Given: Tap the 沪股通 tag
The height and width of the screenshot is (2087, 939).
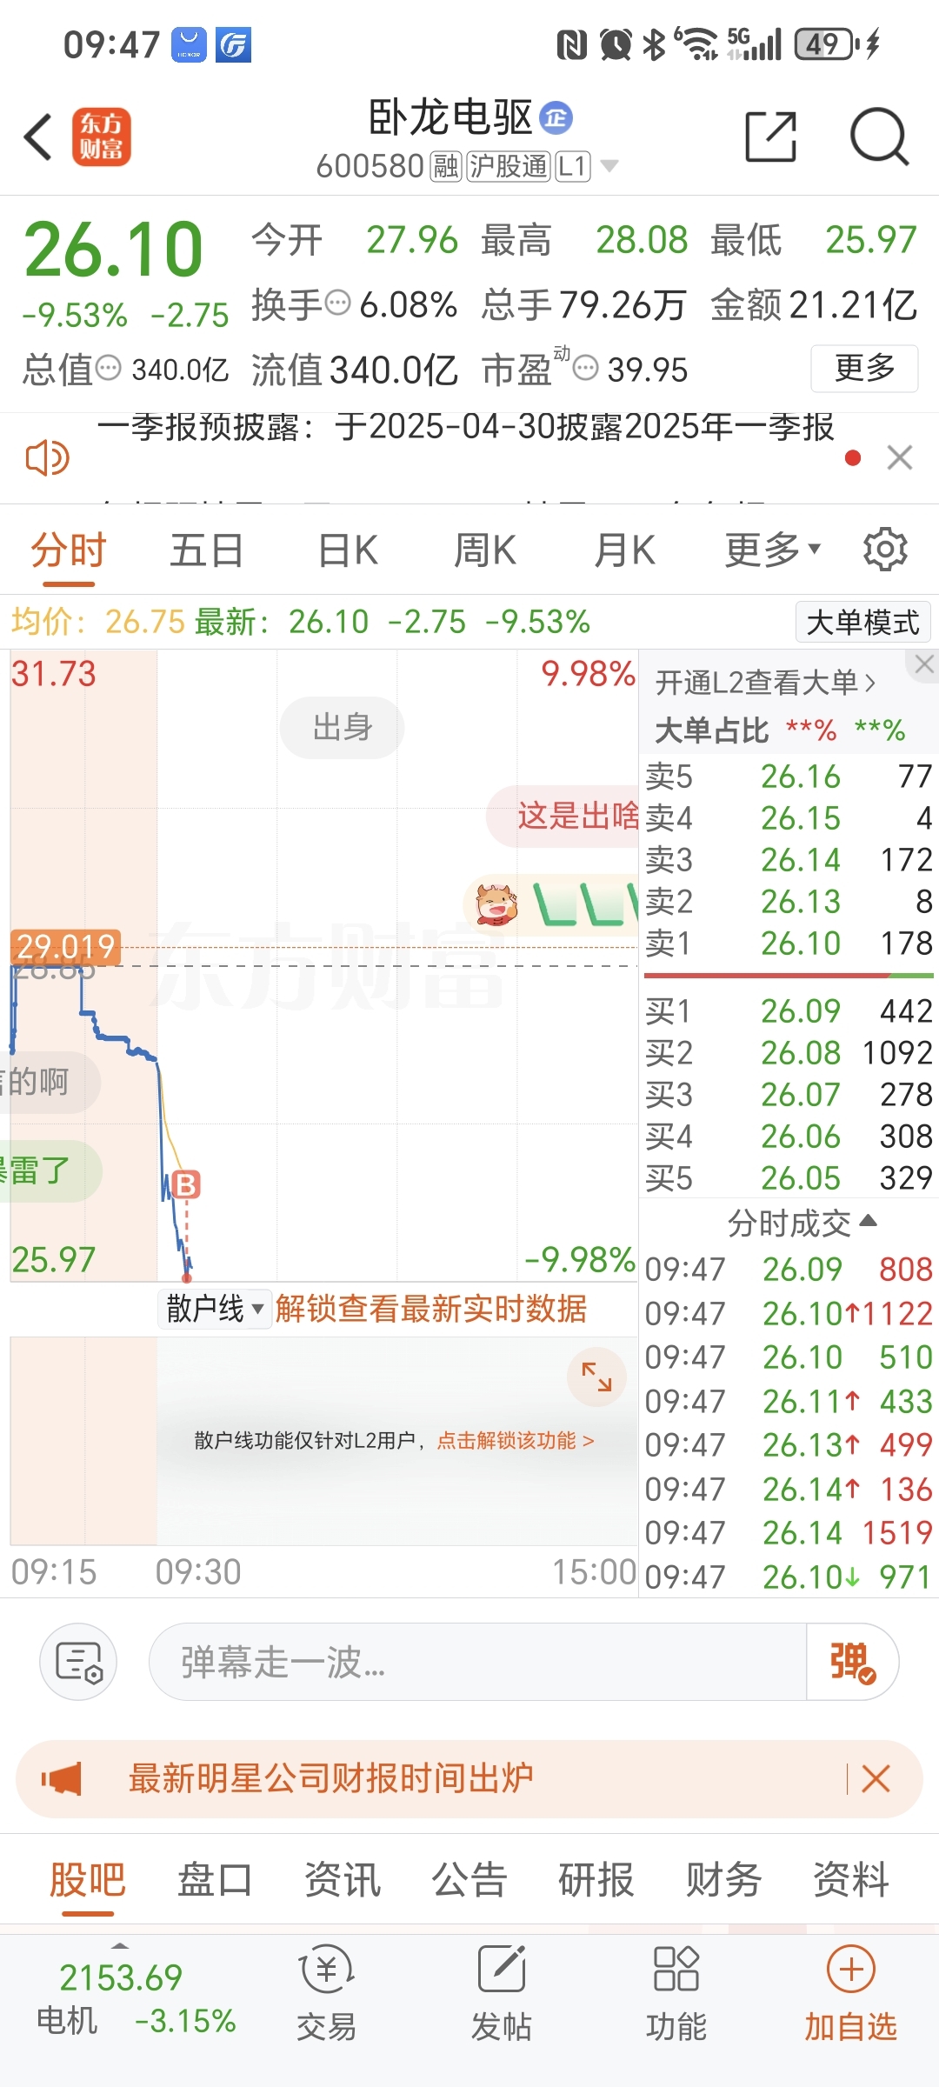Looking at the screenshot, I should click(509, 166).
